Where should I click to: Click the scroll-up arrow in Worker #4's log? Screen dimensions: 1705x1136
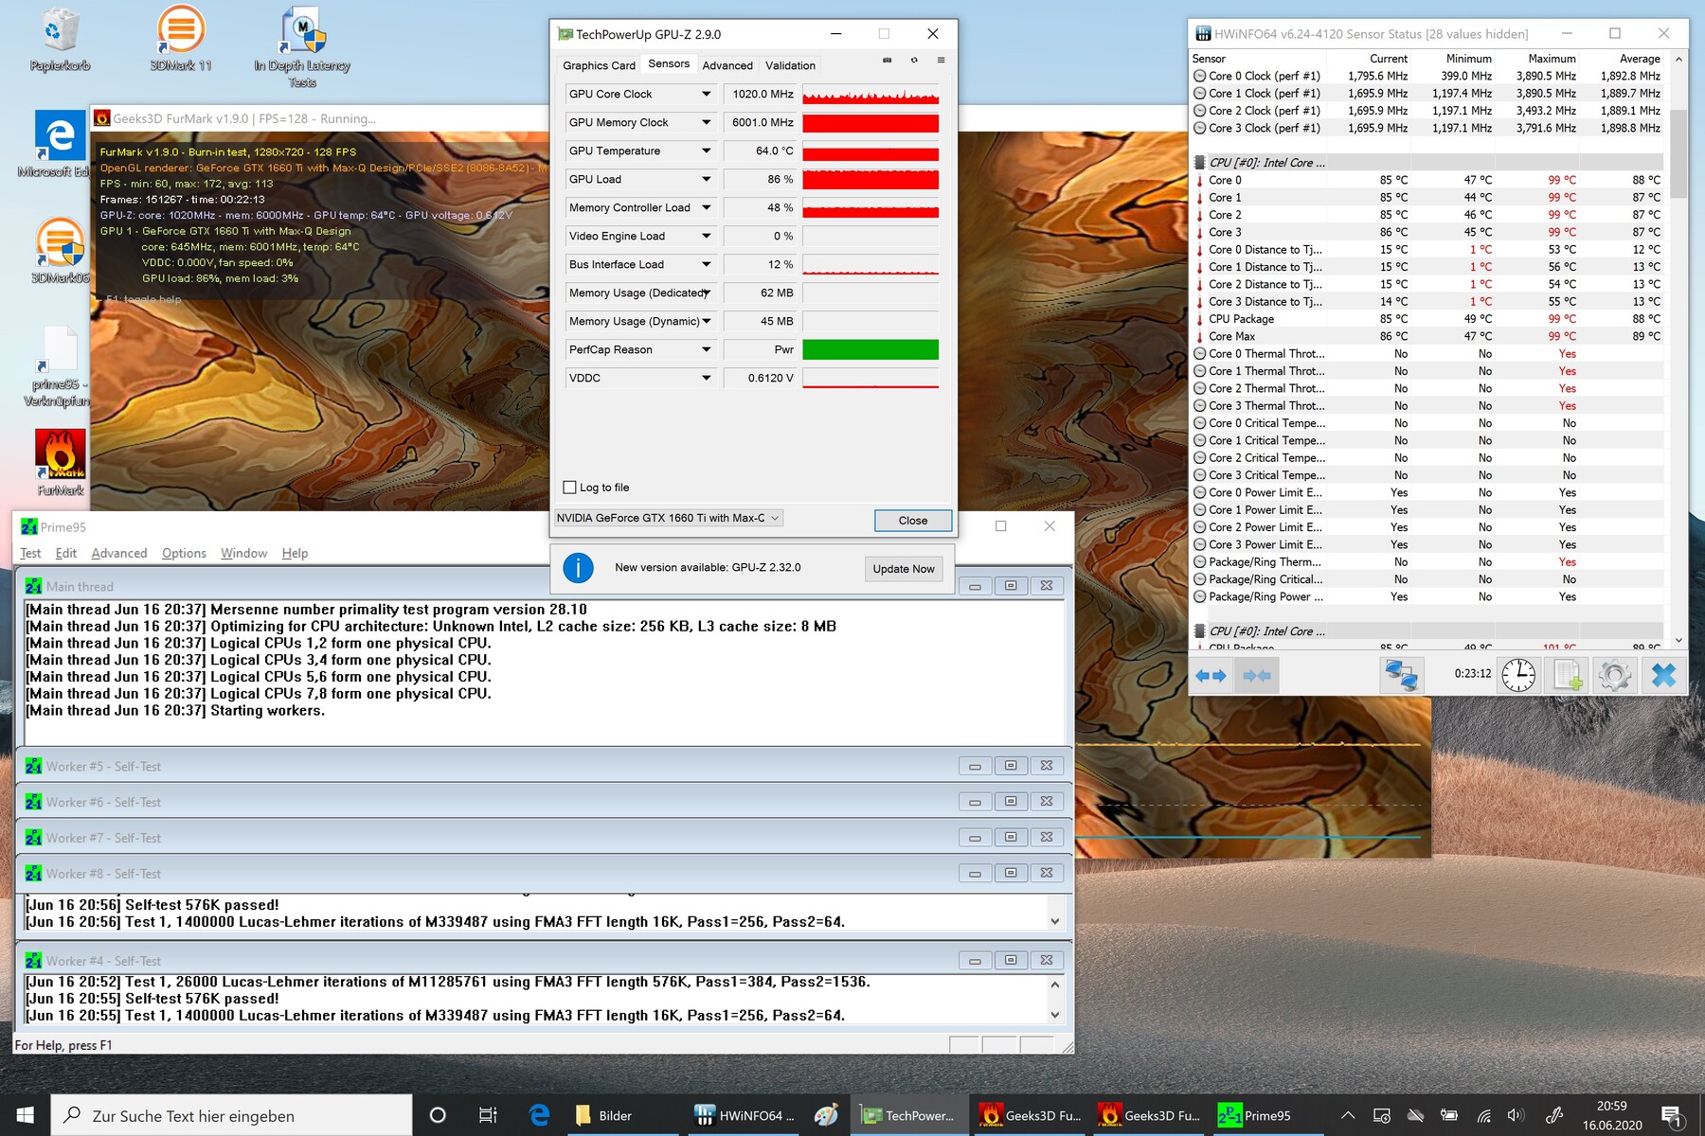(x=1055, y=984)
